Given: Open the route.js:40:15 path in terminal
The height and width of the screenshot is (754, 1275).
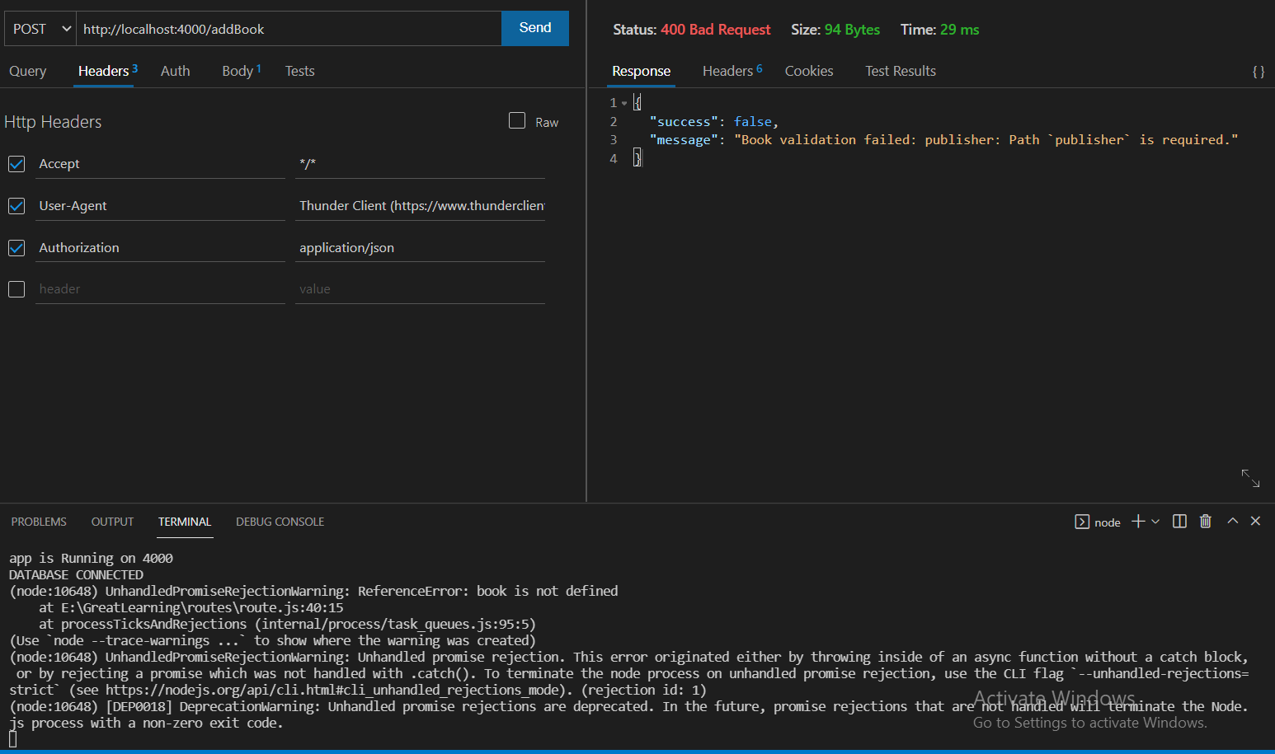Looking at the screenshot, I should [202, 608].
